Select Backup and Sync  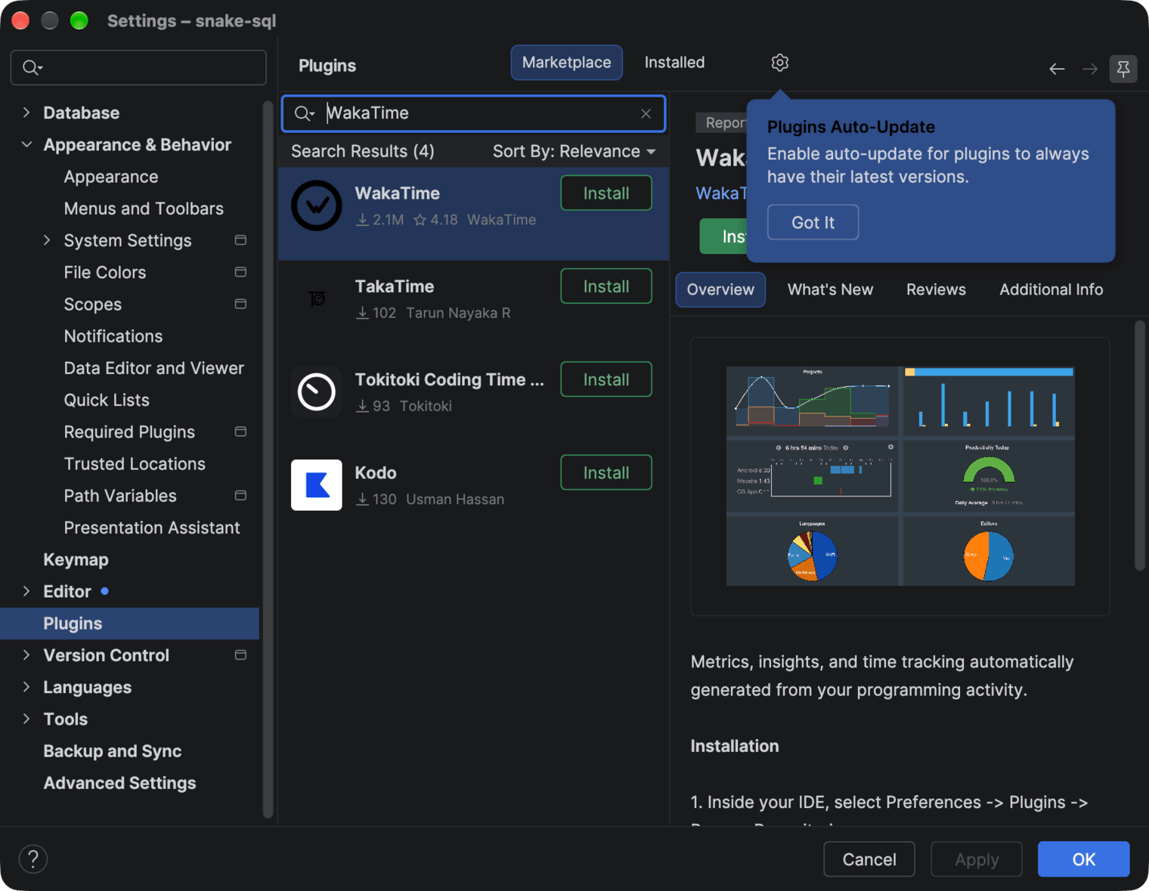[x=112, y=751]
